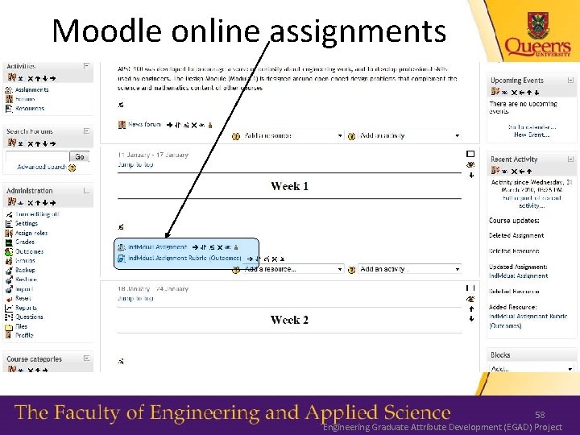Open Grades in Administration block
This screenshot has width=580, height=435.
[25, 242]
